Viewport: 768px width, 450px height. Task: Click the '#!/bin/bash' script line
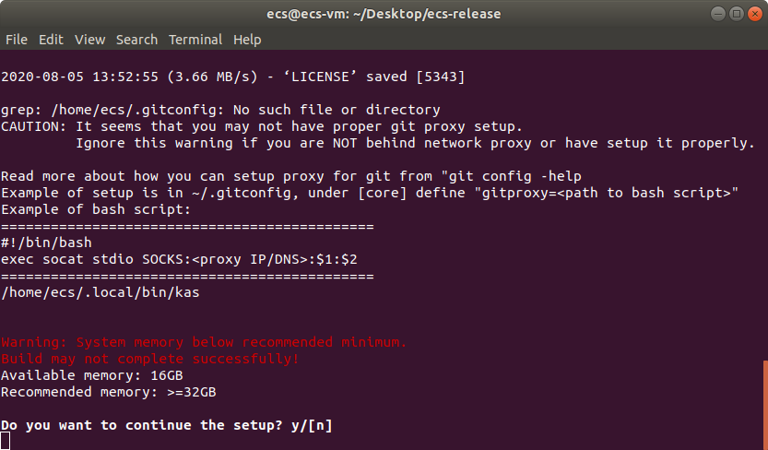(46, 243)
